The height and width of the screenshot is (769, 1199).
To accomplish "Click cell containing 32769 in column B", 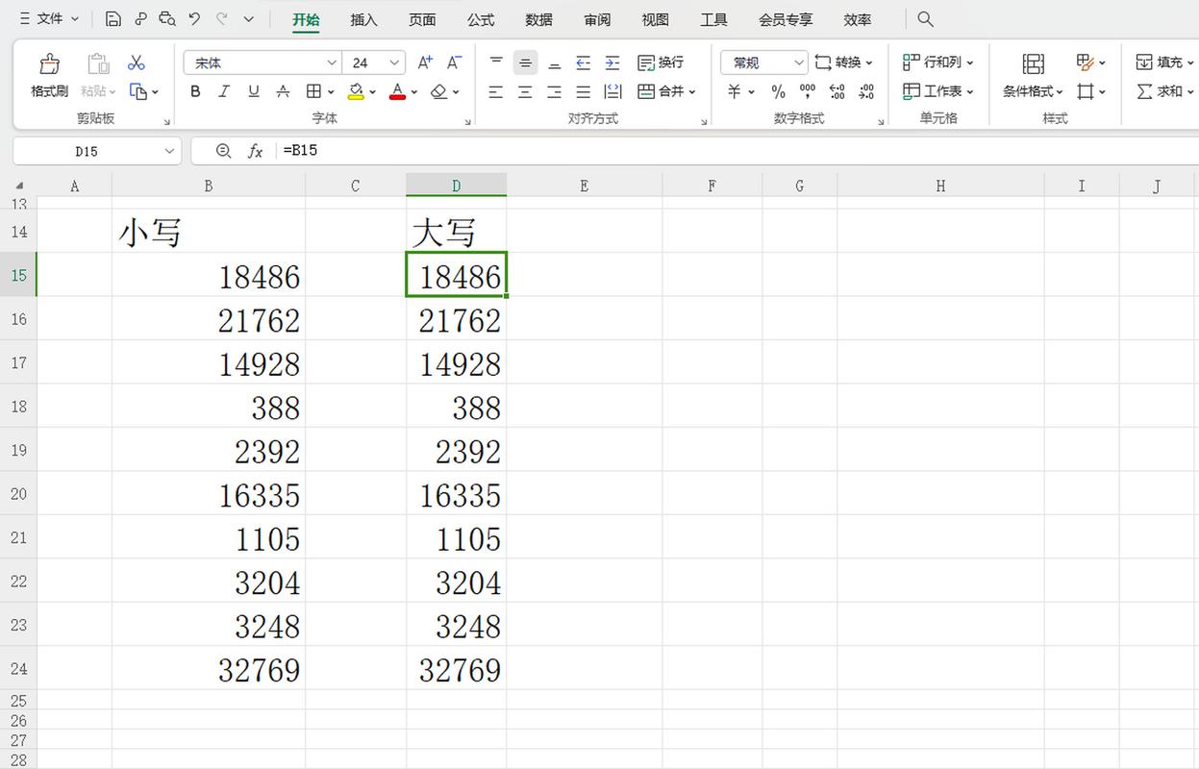I will click(x=209, y=668).
